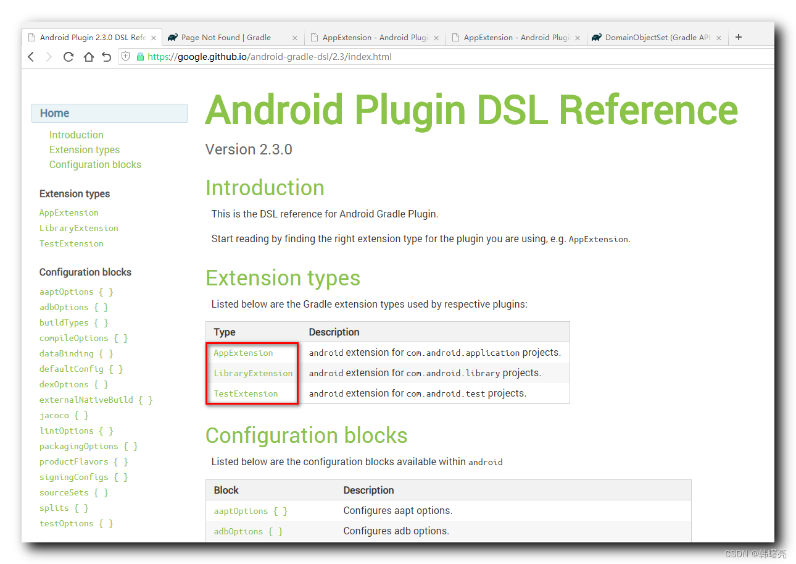Click the Home item in sidebar
This screenshot has width=796, height=564.
point(109,113)
